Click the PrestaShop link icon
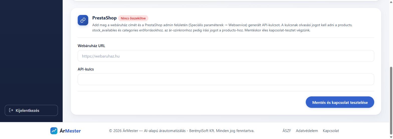The height and width of the screenshot is (139, 393). tap(83, 20)
